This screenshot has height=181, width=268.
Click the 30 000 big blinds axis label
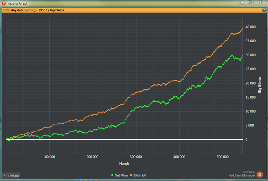(250, 55)
